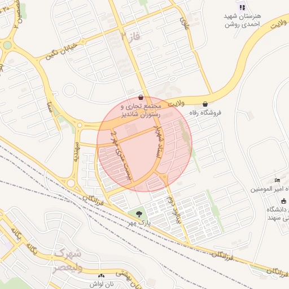This screenshot has height=289, width=289.
Task: Click the green roundabout circle near خیابان نگین's west end
Action: (7, 45)
